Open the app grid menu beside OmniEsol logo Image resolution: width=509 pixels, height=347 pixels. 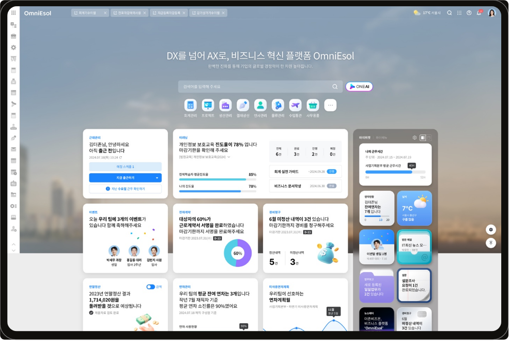pos(13,13)
